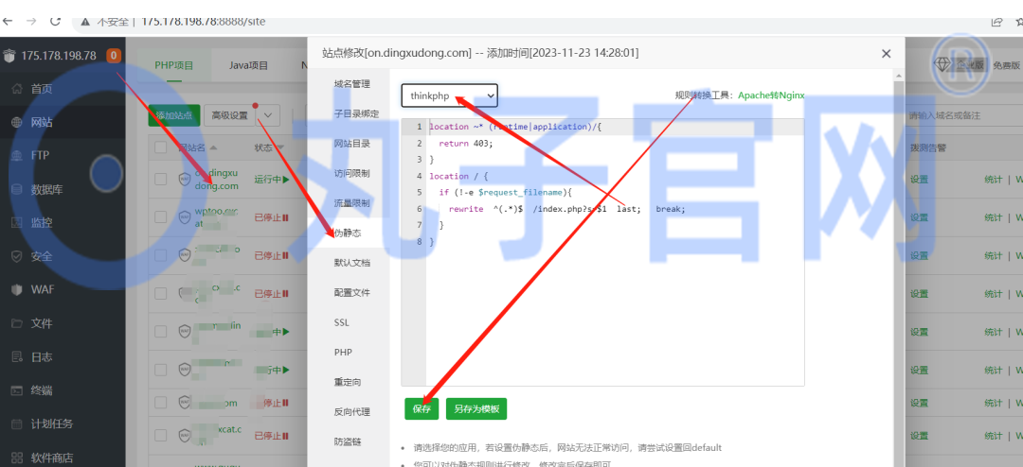Image resolution: width=1023 pixels, height=467 pixels.
Task: Click the on.dingxudong.com site name
Action: 217,179
